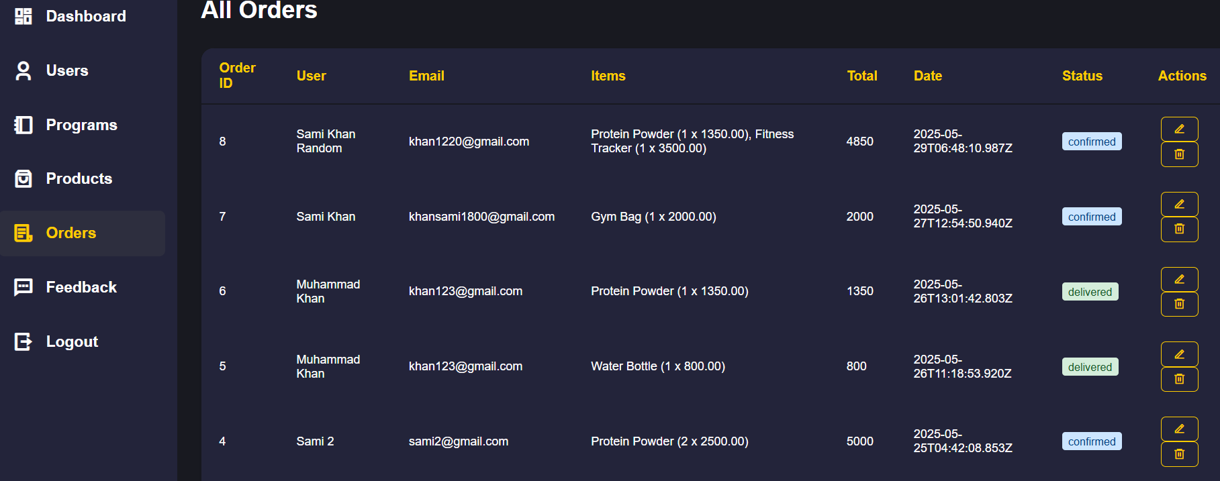Delete order 4 using trash icon
The width and height of the screenshot is (1220, 481).
click(1180, 454)
